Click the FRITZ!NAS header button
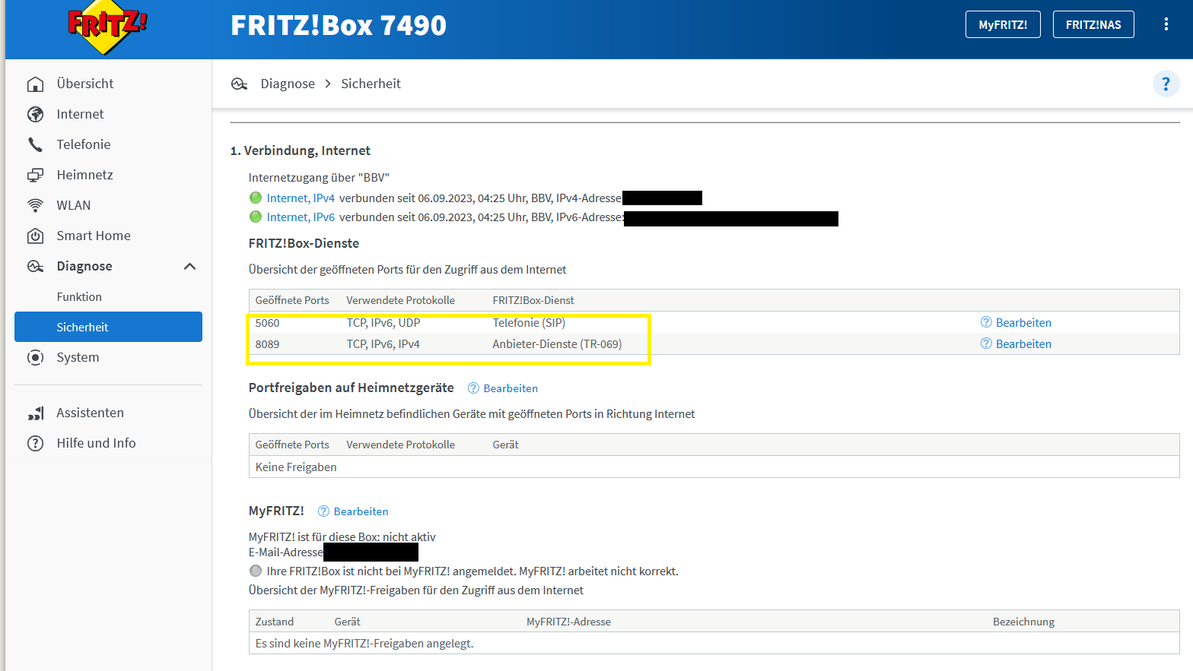Viewport: 1193px width, 671px height. point(1093,24)
